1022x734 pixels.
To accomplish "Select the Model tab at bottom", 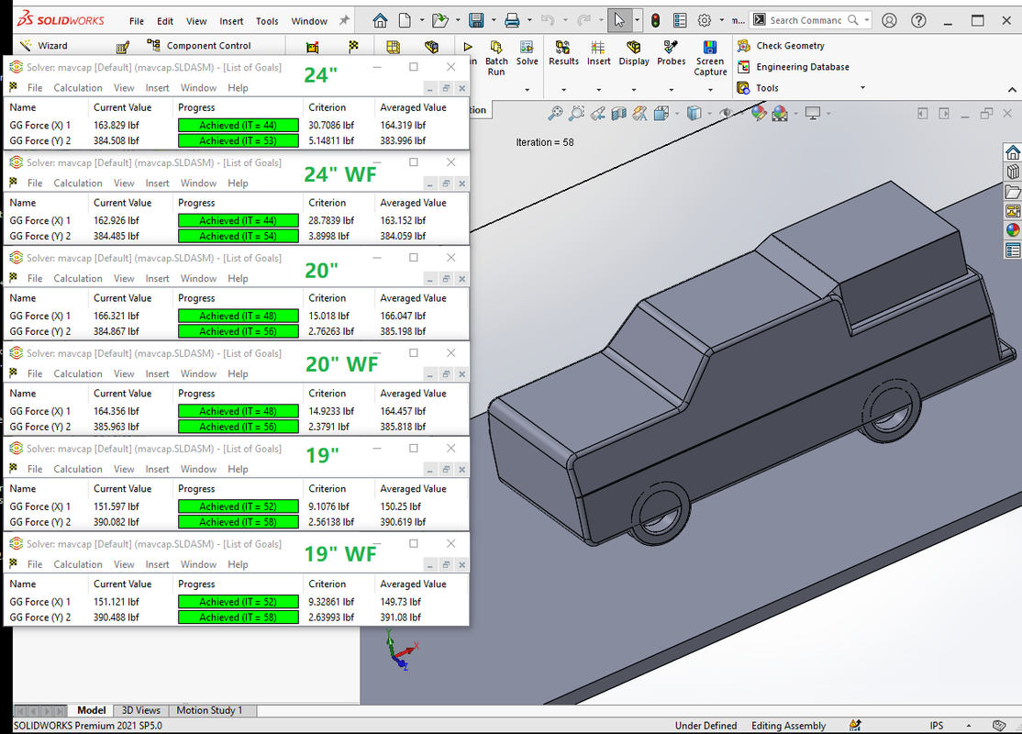I will (x=91, y=710).
